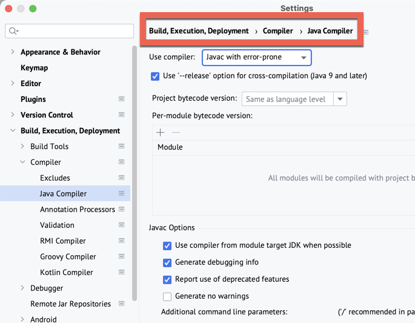Click the Module column header
415x323 pixels.
[x=170, y=147]
